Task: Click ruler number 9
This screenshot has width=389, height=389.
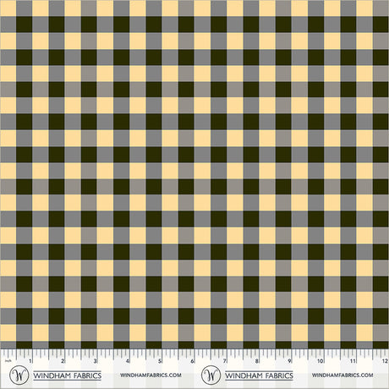Action: point(289,361)
